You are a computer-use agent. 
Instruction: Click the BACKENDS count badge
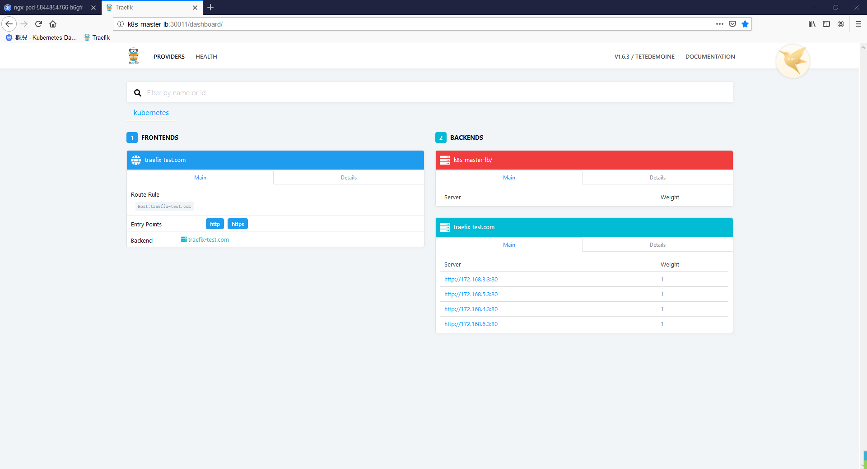coord(441,138)
